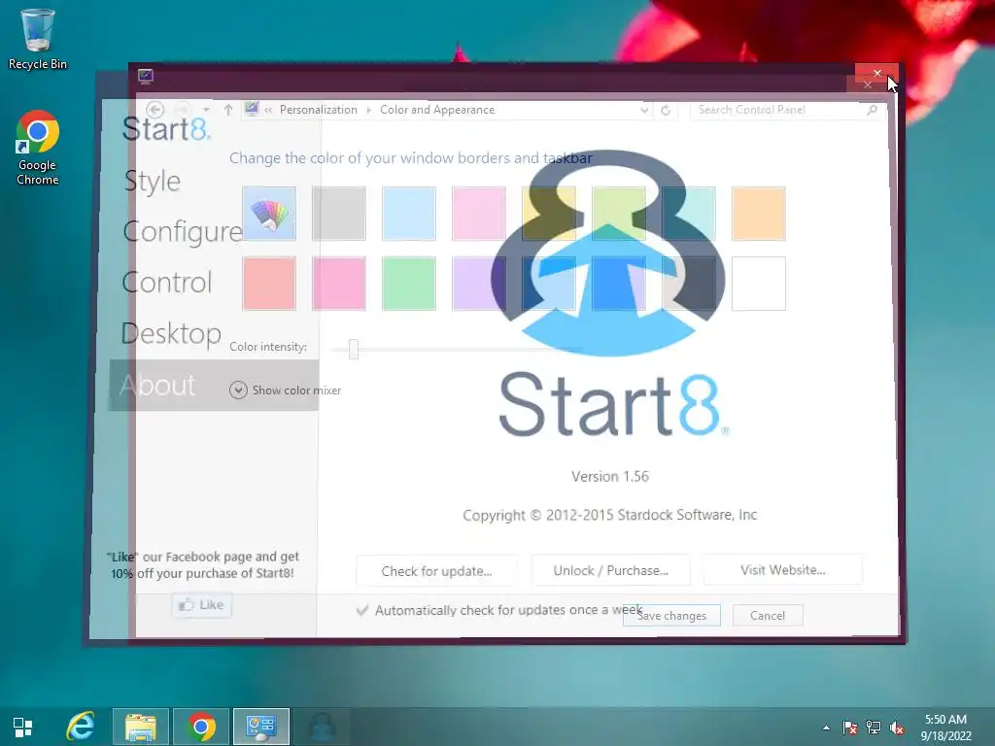Toggle automatic weekly update check

tap(362, 610)
